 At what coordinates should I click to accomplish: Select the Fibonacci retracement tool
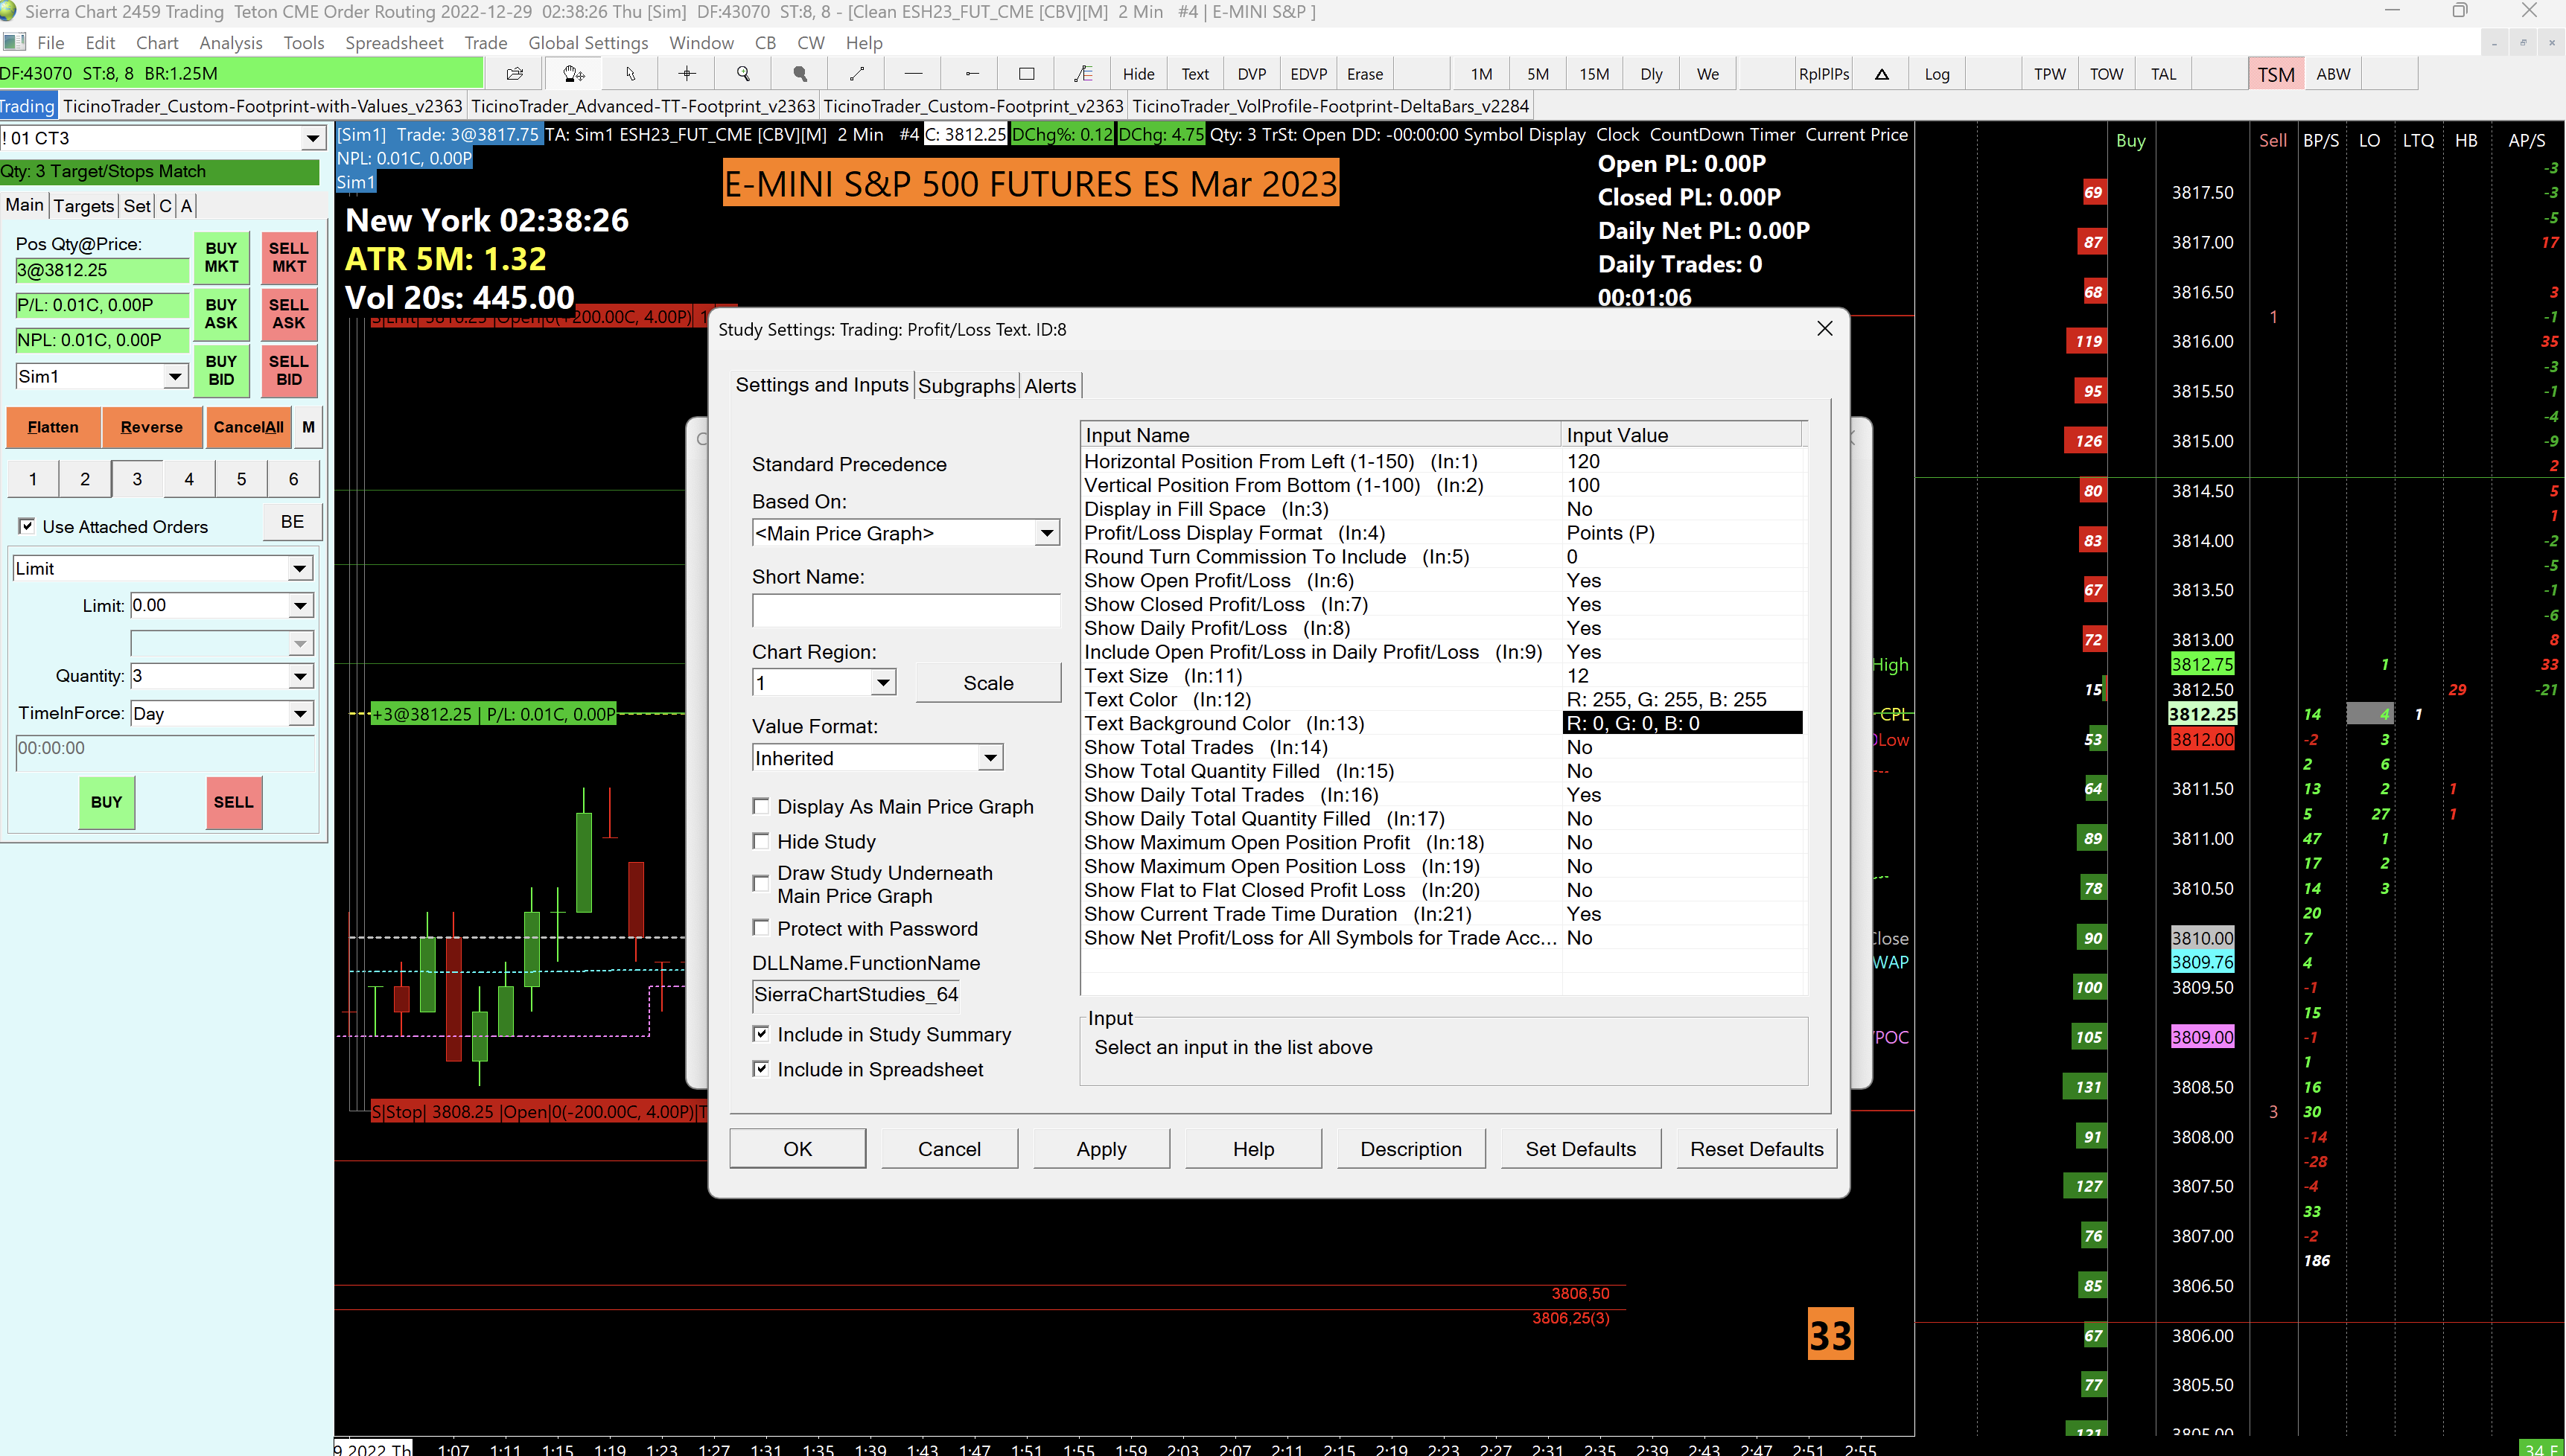coord(1083,74)
